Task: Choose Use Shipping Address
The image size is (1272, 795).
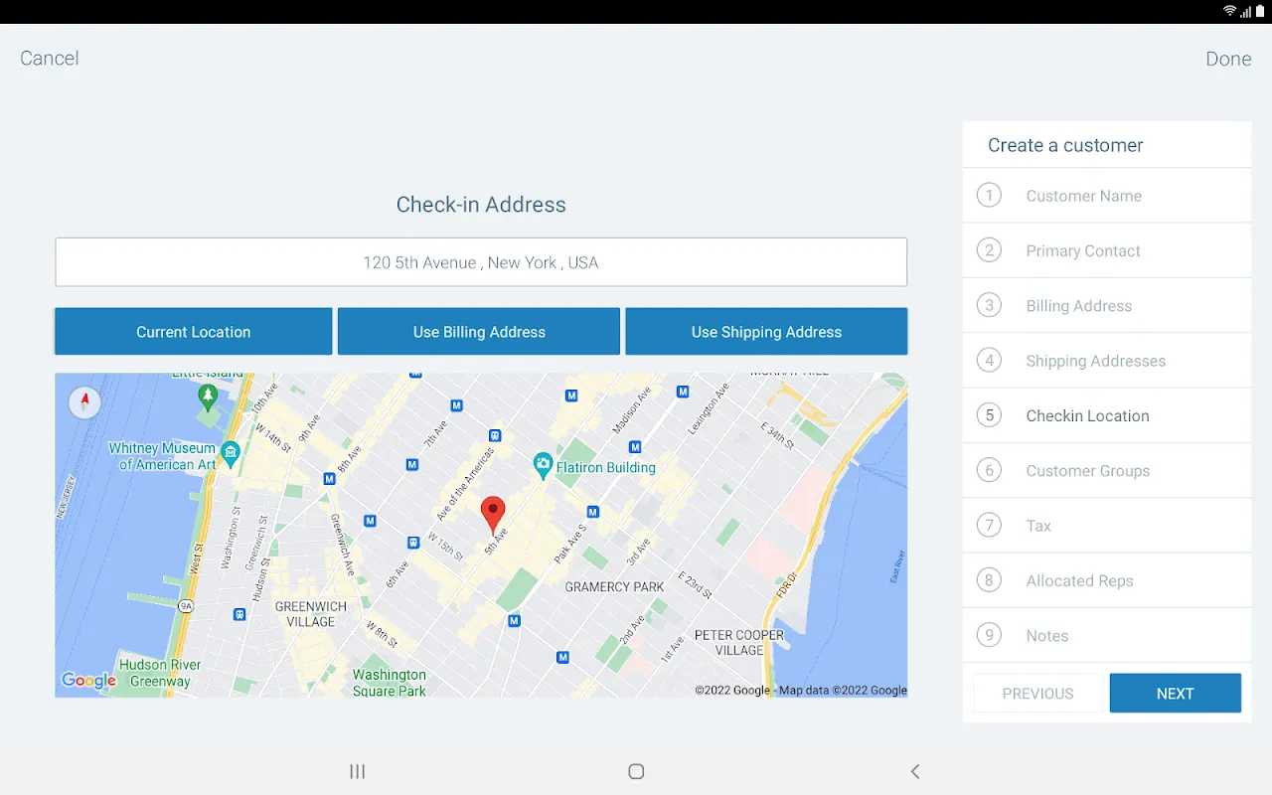Action: pyautogui.click(x=766, y=332)
